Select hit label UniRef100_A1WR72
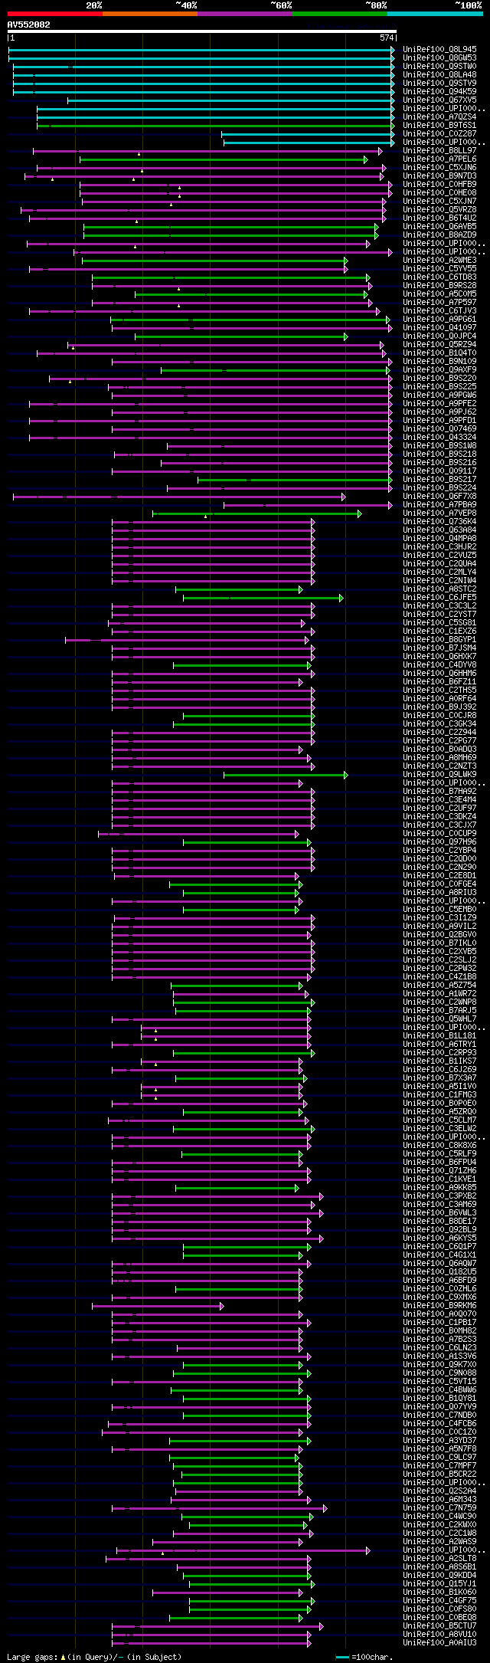Viewport: 490px width, 1663px height. [439, 993]
